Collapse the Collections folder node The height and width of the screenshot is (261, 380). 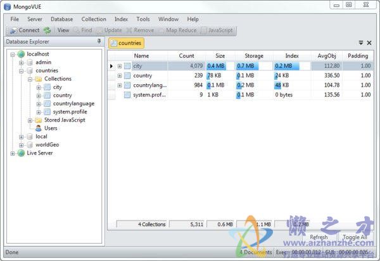tap(30, 79)
